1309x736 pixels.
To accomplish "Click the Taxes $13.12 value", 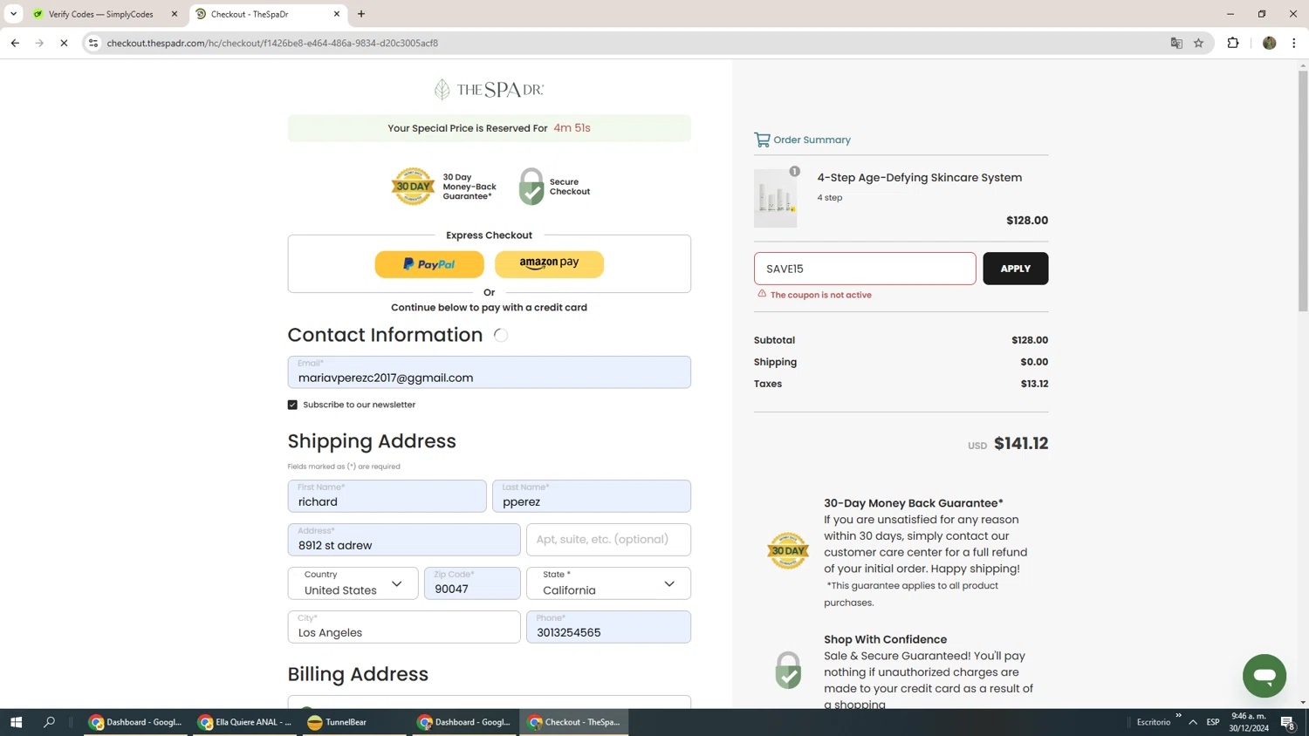I will point(1034,384).
